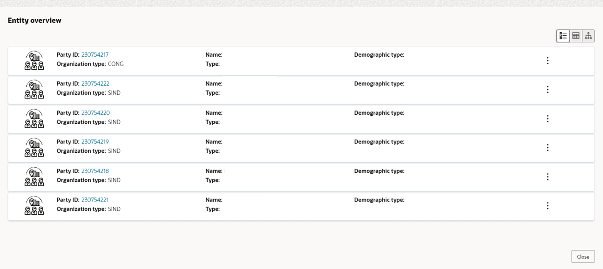Open kebab menu for party 230754221
The height and width of the screenshot is (269, 603).
548,206
